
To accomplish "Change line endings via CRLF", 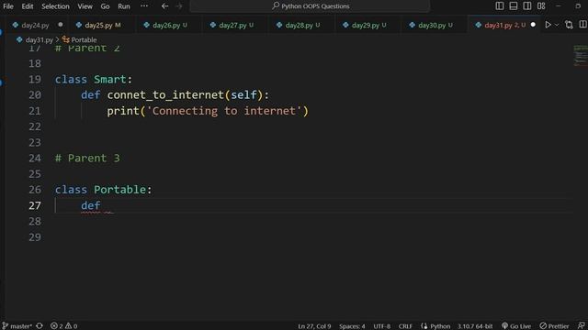I will click(x=405, y=326).
